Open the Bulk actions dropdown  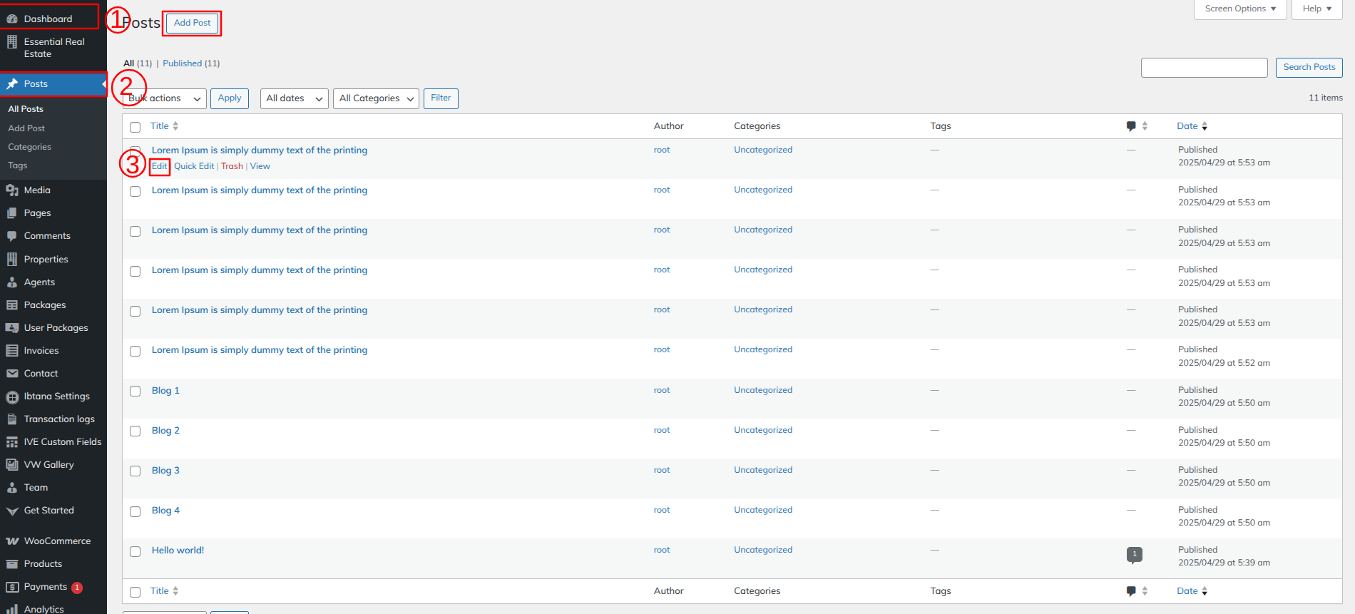[165, 98]
